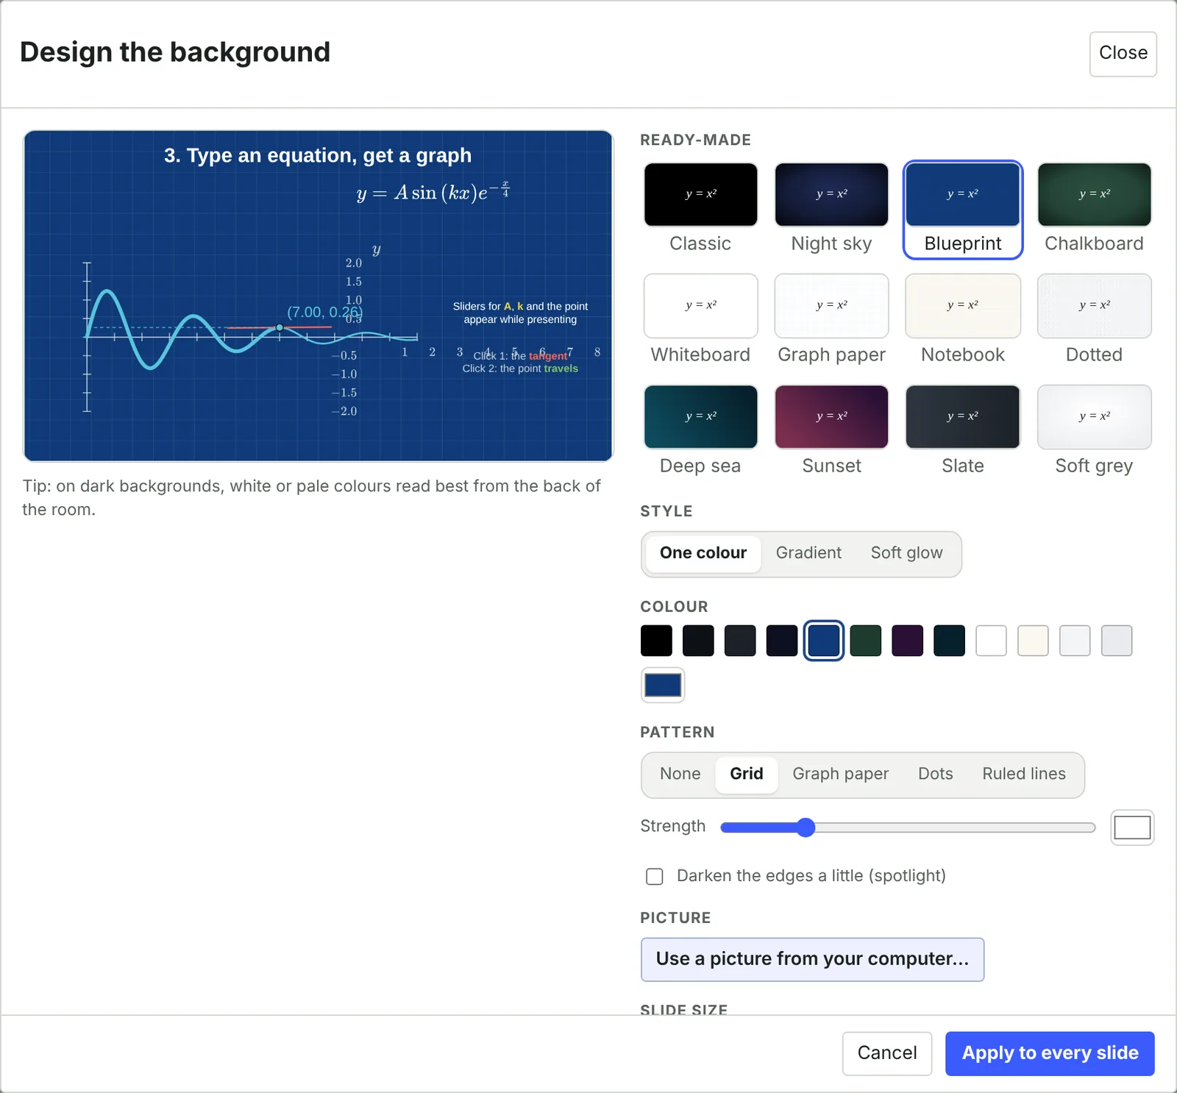Pick the dark teal colour swatch
Image resolution: width=1177 pixels, height=1093 pixels.
[949, 641]
